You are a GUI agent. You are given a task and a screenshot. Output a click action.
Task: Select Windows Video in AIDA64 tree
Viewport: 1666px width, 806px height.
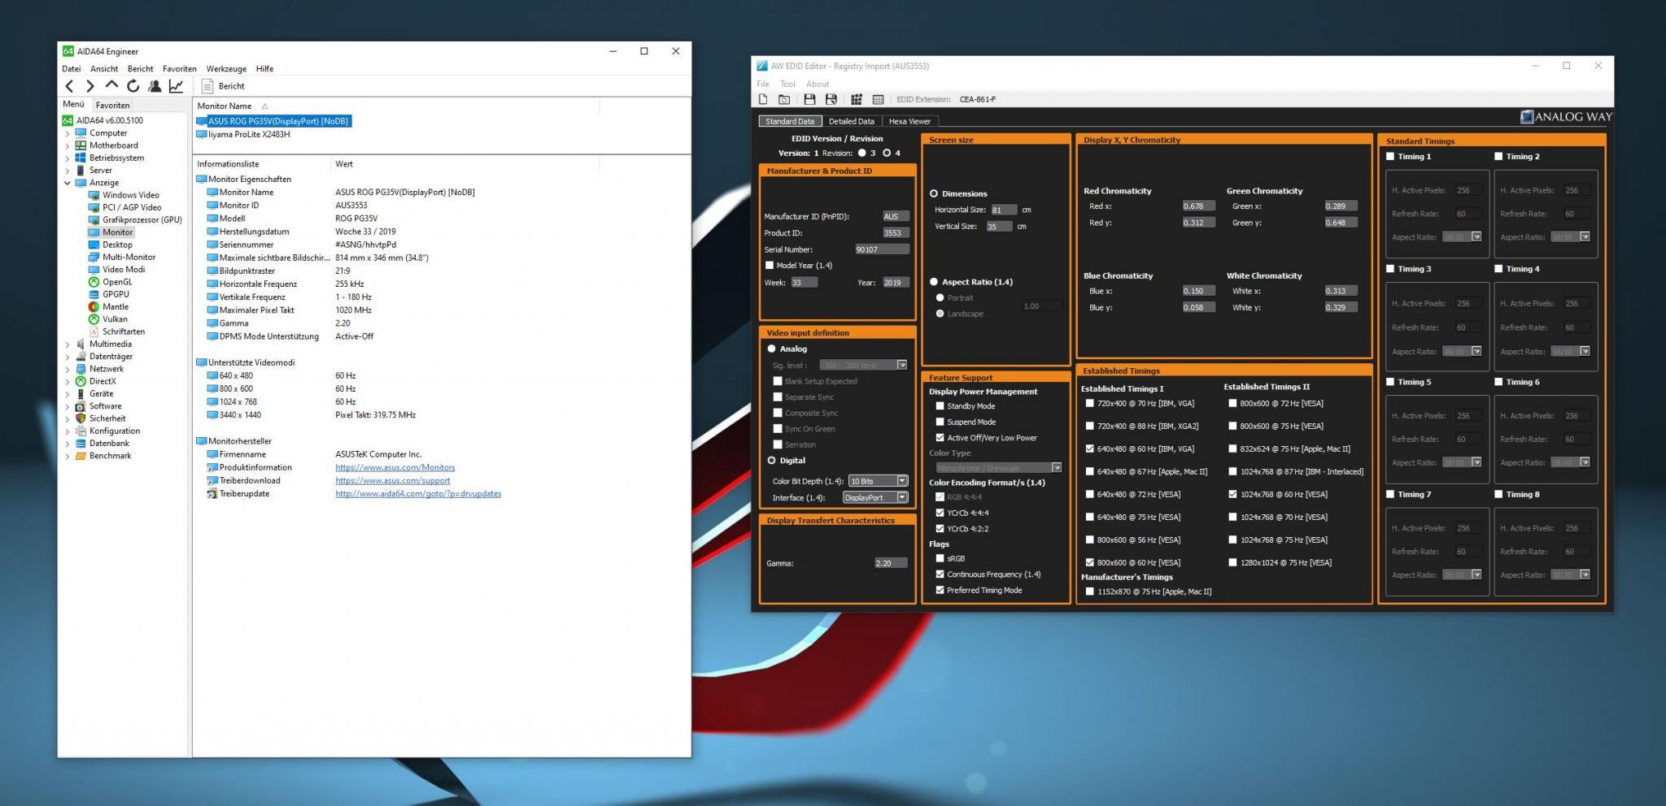pos(130,195)
